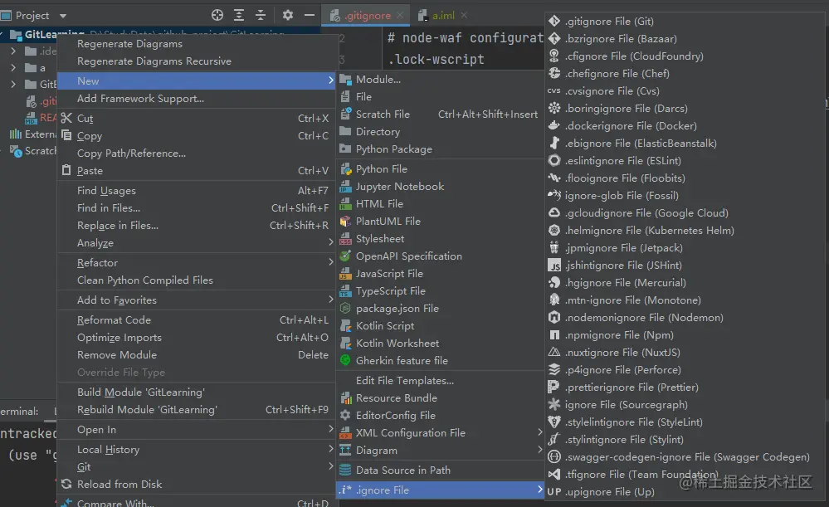Click the .swagger-codegen-ignore File icon

(554, 456)
